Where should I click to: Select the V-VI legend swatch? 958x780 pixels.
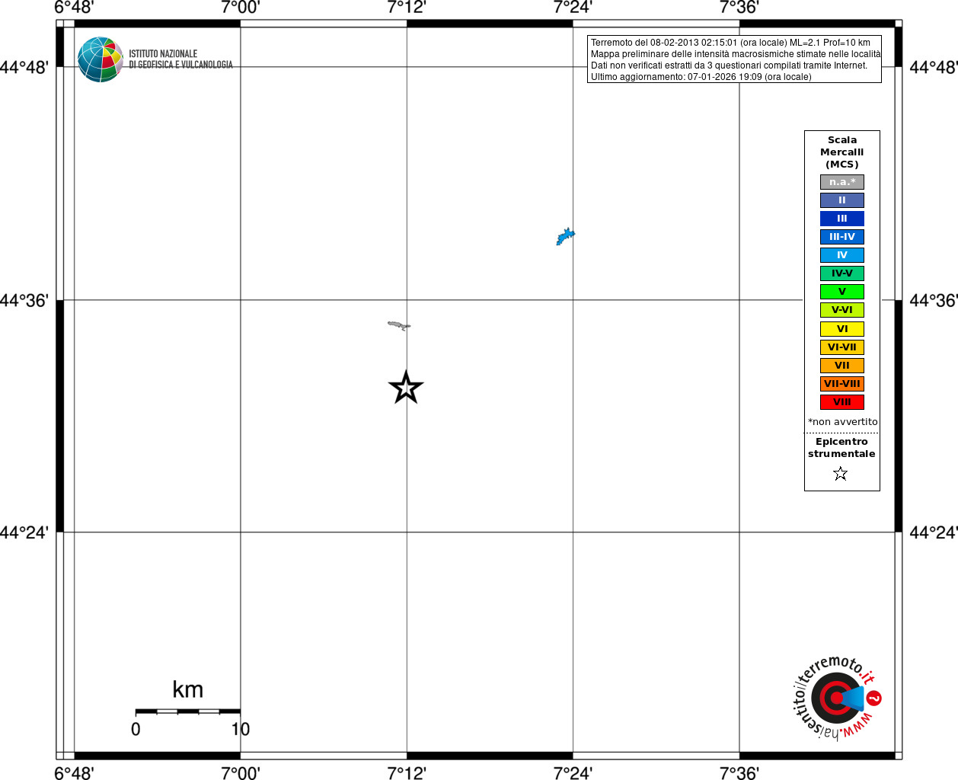[842, 310]
